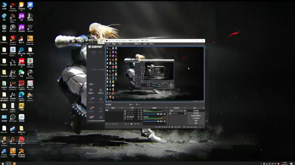This screenshot has height=165, width=295.
Task: Open Mount & Blade desktop shortcut
Action: [x=13, y=18]
